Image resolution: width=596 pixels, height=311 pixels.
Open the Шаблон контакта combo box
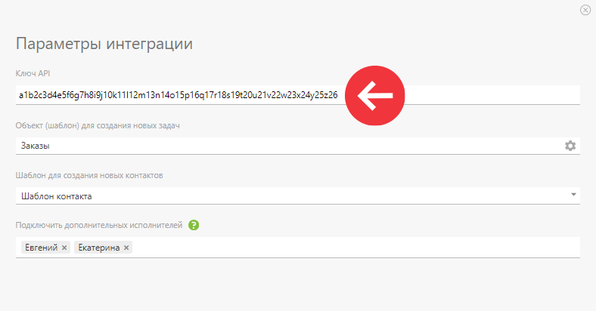pyautogui.click(x=297, y=196)
